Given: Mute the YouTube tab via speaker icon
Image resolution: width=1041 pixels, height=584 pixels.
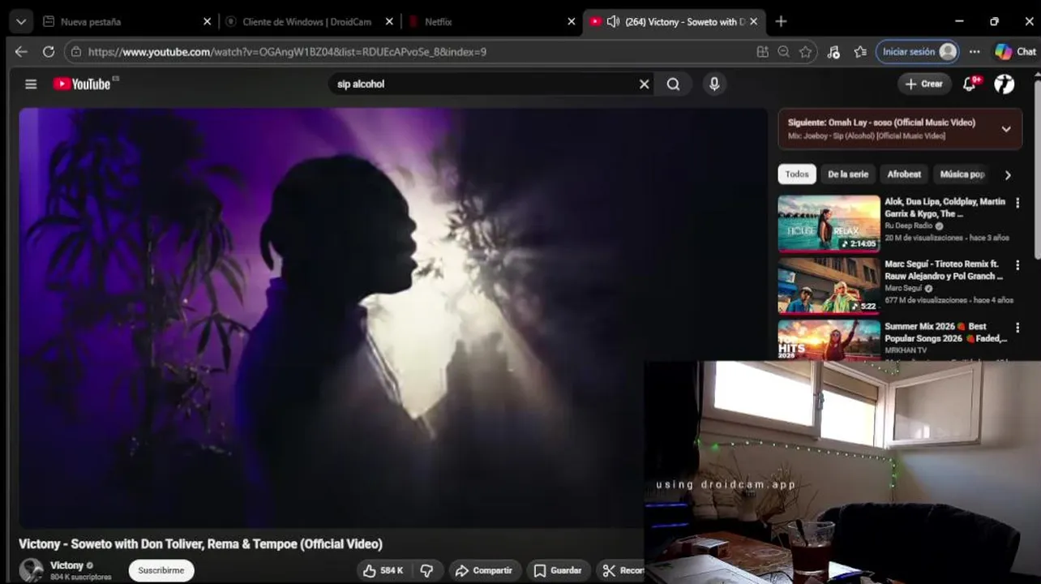Looking at the screenshot, I should [x=613, y=22].
